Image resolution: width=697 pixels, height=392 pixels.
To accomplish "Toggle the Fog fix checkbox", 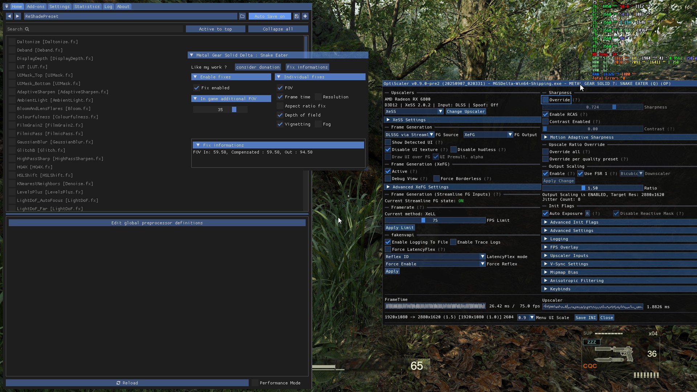I will click(x=318, y=124).
